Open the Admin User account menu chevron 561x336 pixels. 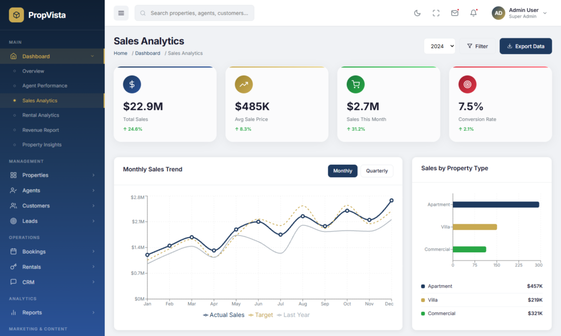pyautogui.click(x=545, y=13)
